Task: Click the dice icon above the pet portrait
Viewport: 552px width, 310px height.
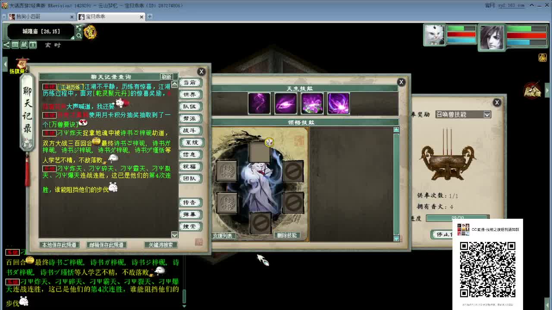Action: pos(269,142)
